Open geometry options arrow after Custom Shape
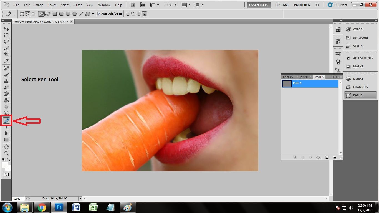The width and height of the screenshot is (379, 213). (93, 14)
